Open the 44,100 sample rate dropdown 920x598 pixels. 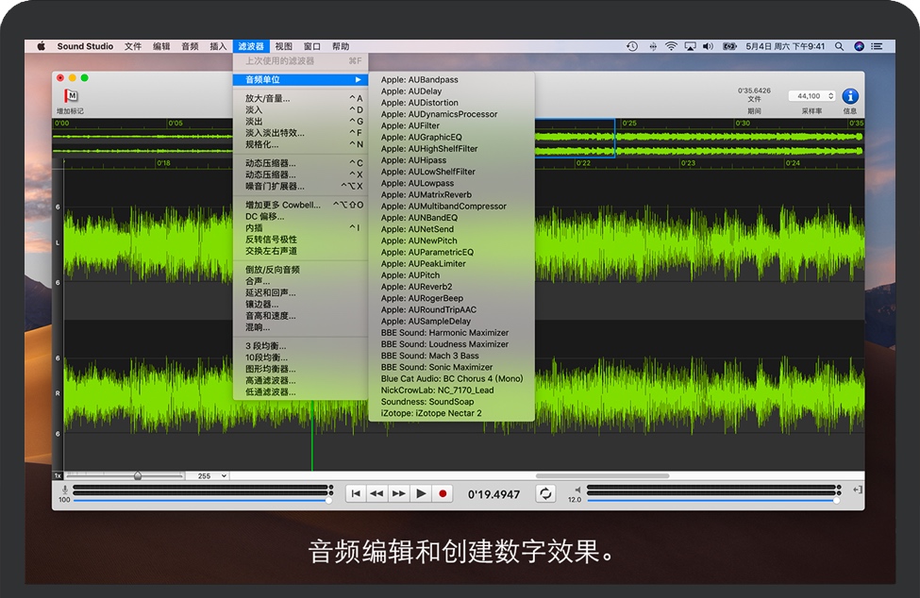click(x=813, y=96)
